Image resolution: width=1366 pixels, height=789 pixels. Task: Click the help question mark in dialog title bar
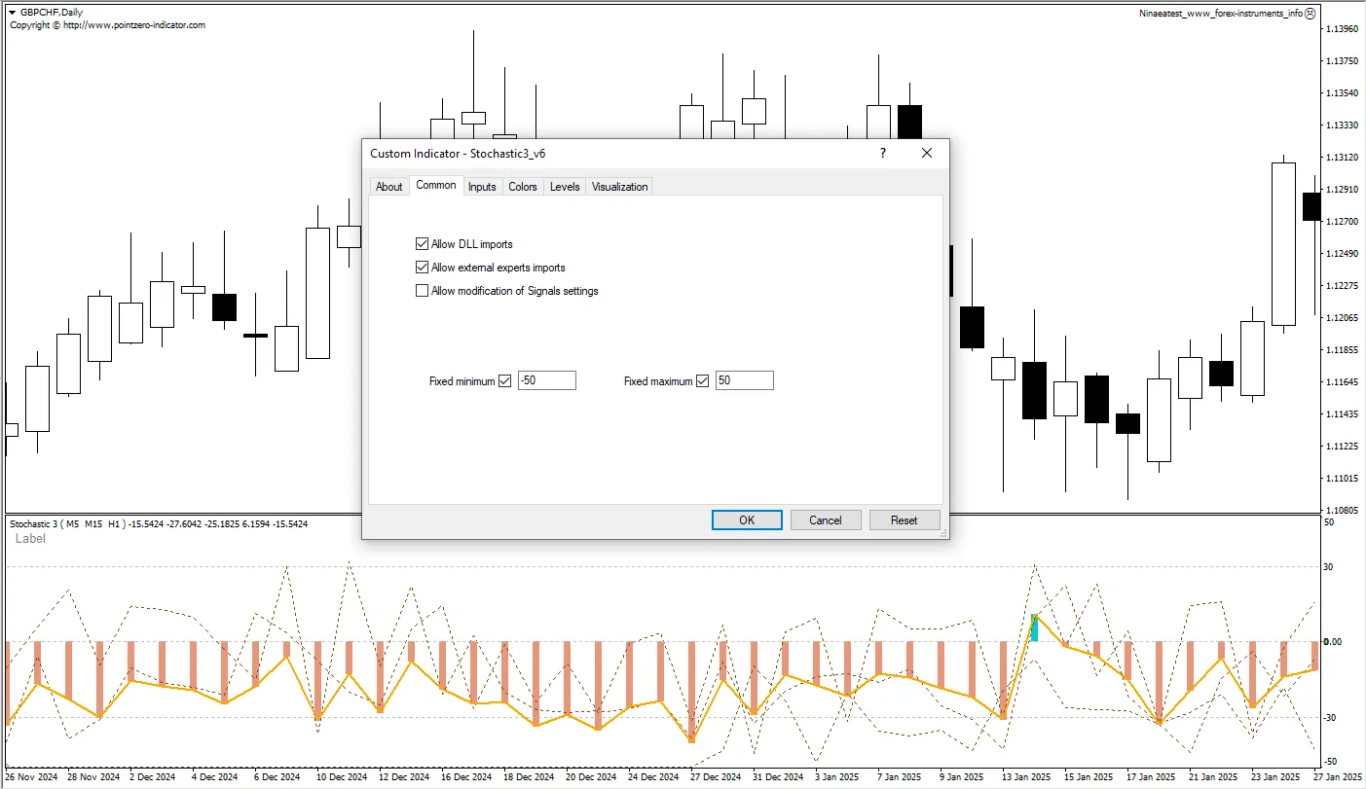[882, 153]
